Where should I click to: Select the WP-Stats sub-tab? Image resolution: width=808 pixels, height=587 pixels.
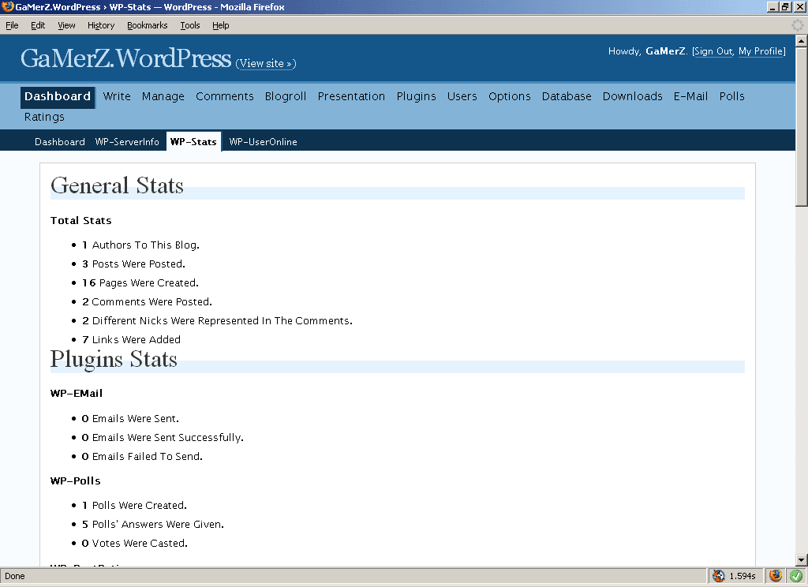coord(193,142)
